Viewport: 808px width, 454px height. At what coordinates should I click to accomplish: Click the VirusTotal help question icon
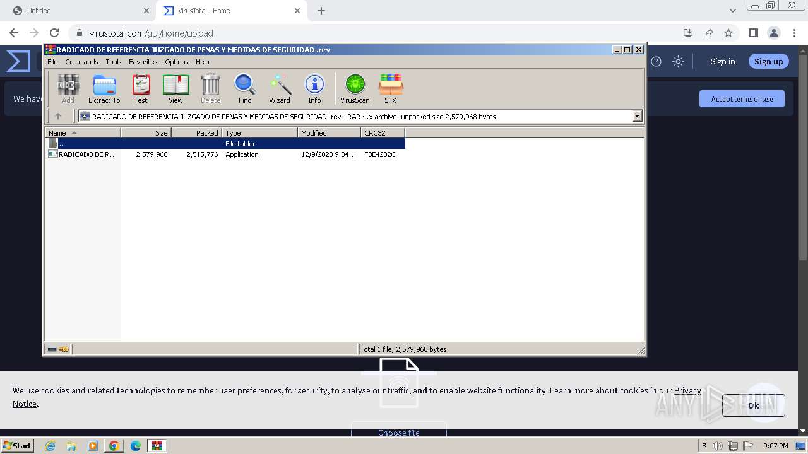(656, 61)
